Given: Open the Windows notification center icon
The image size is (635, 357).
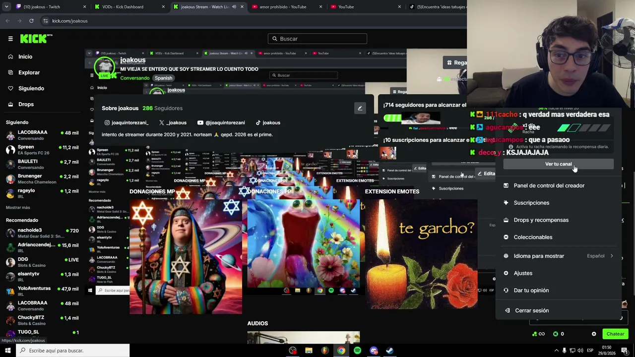Looking at the screenshot, I should [x=625, y=351].
